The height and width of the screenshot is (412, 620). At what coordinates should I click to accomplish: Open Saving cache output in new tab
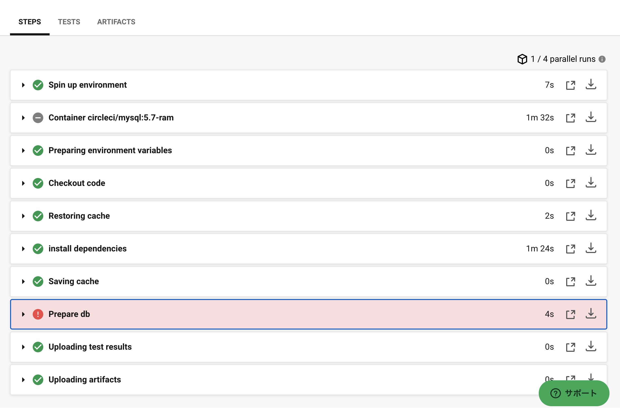pyautogui.click(x=570, y=282)
